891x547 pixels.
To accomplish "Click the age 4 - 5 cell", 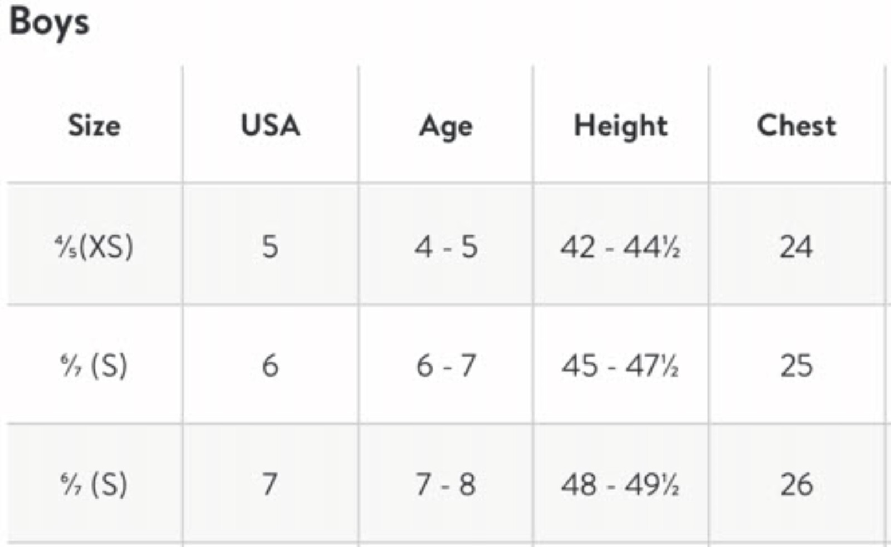I will click(445, 247).
